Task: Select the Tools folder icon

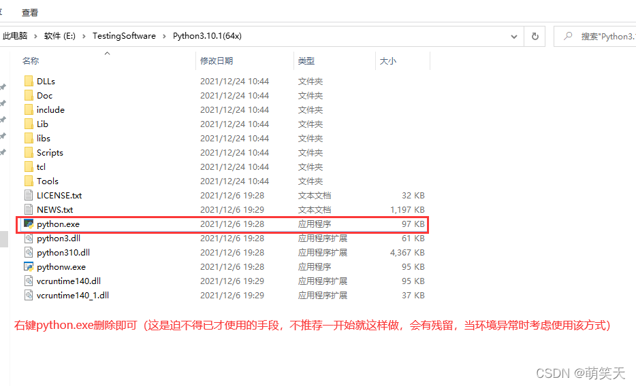Action: click(29, 181)
